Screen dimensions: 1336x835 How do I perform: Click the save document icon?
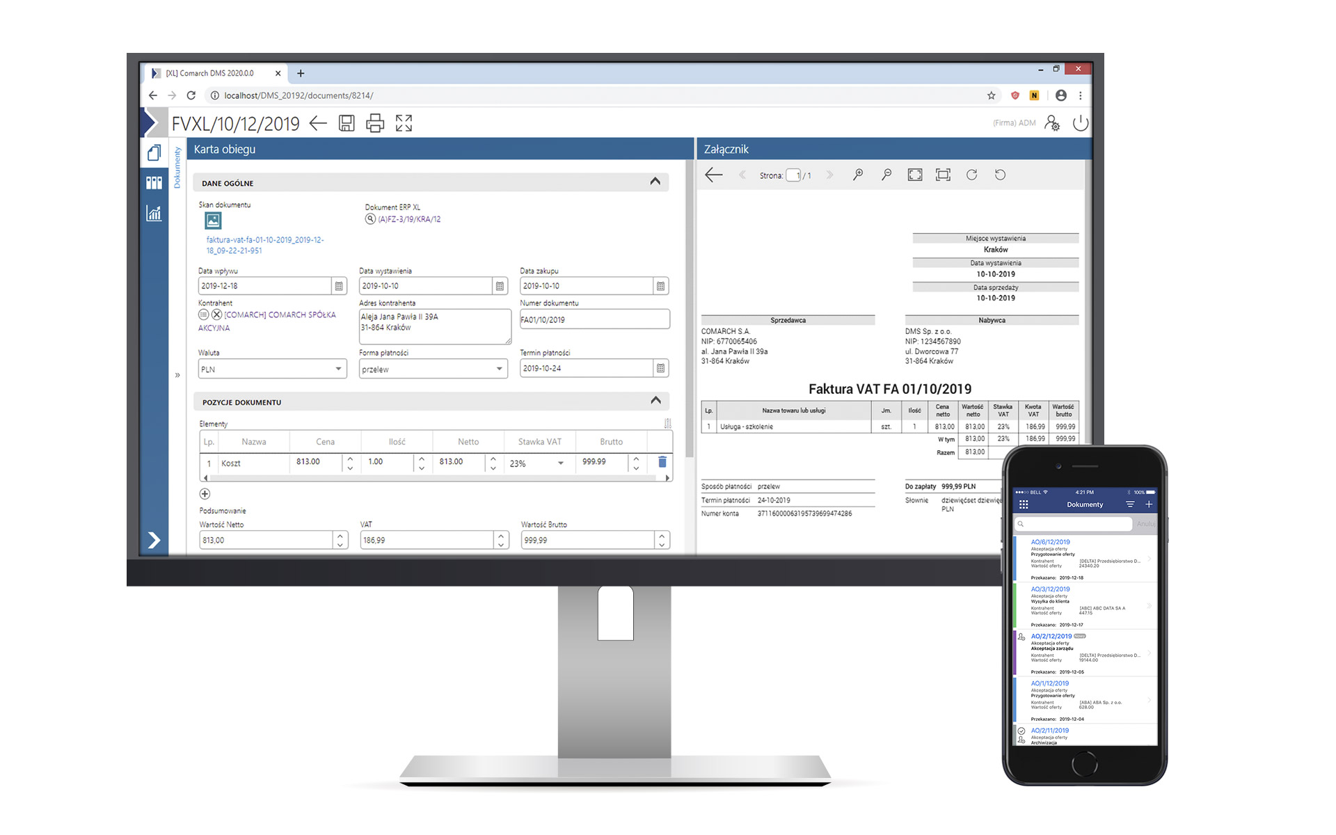pos(347,123)
